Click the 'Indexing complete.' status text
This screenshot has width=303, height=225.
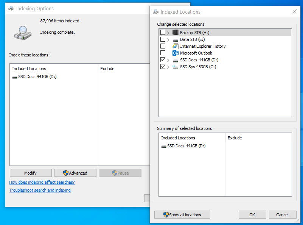[57, 32]
